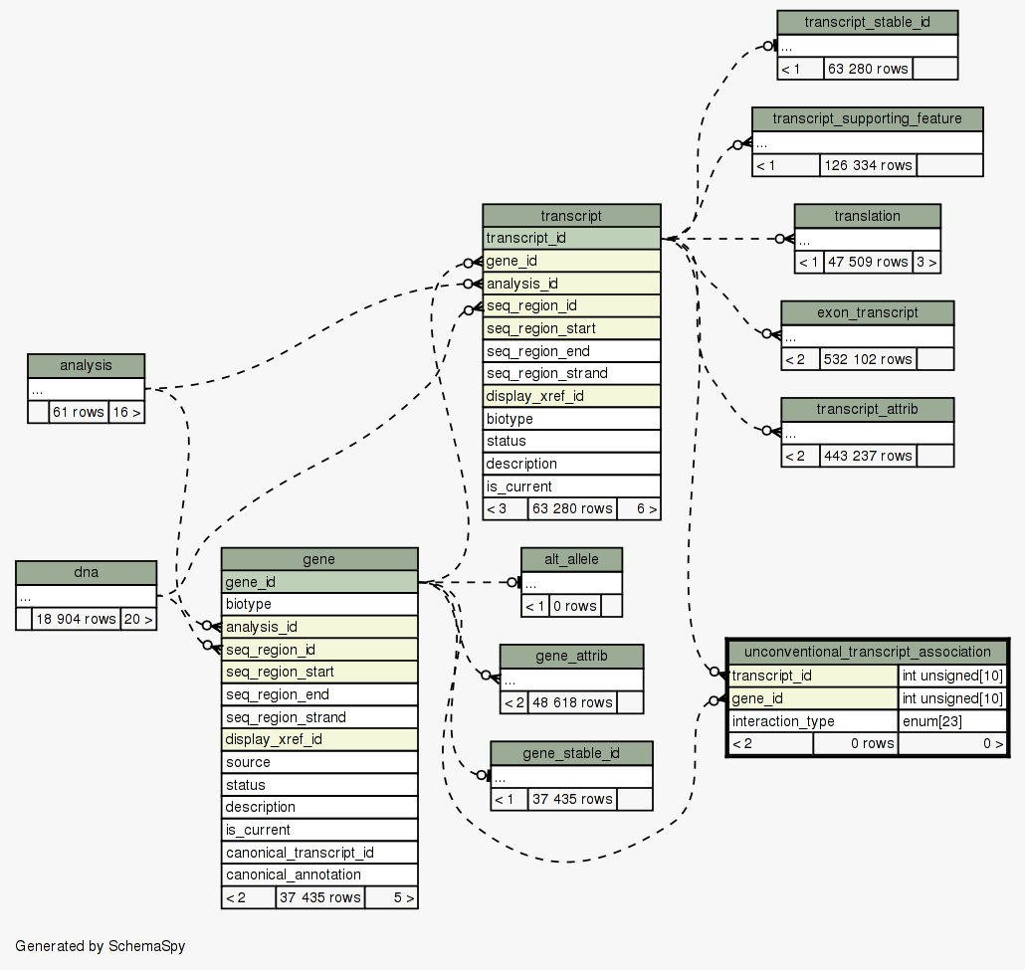Click enum[23] type cell
The width and height of the screenshot is (1025, 970).
[x=951, y=721]
